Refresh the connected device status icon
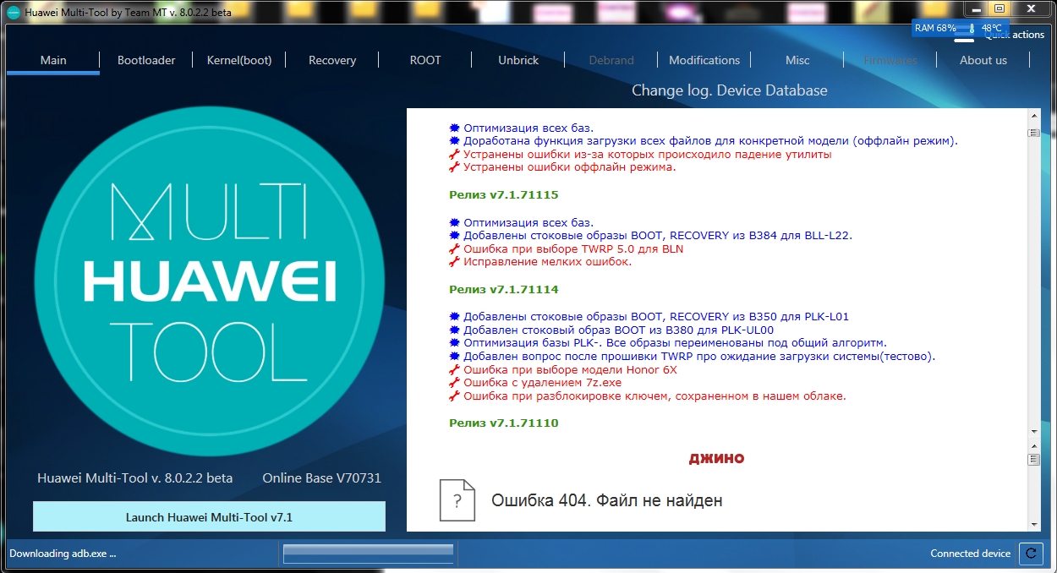The height and width of the screenshot is (573, 1057). pos(1030,554)
